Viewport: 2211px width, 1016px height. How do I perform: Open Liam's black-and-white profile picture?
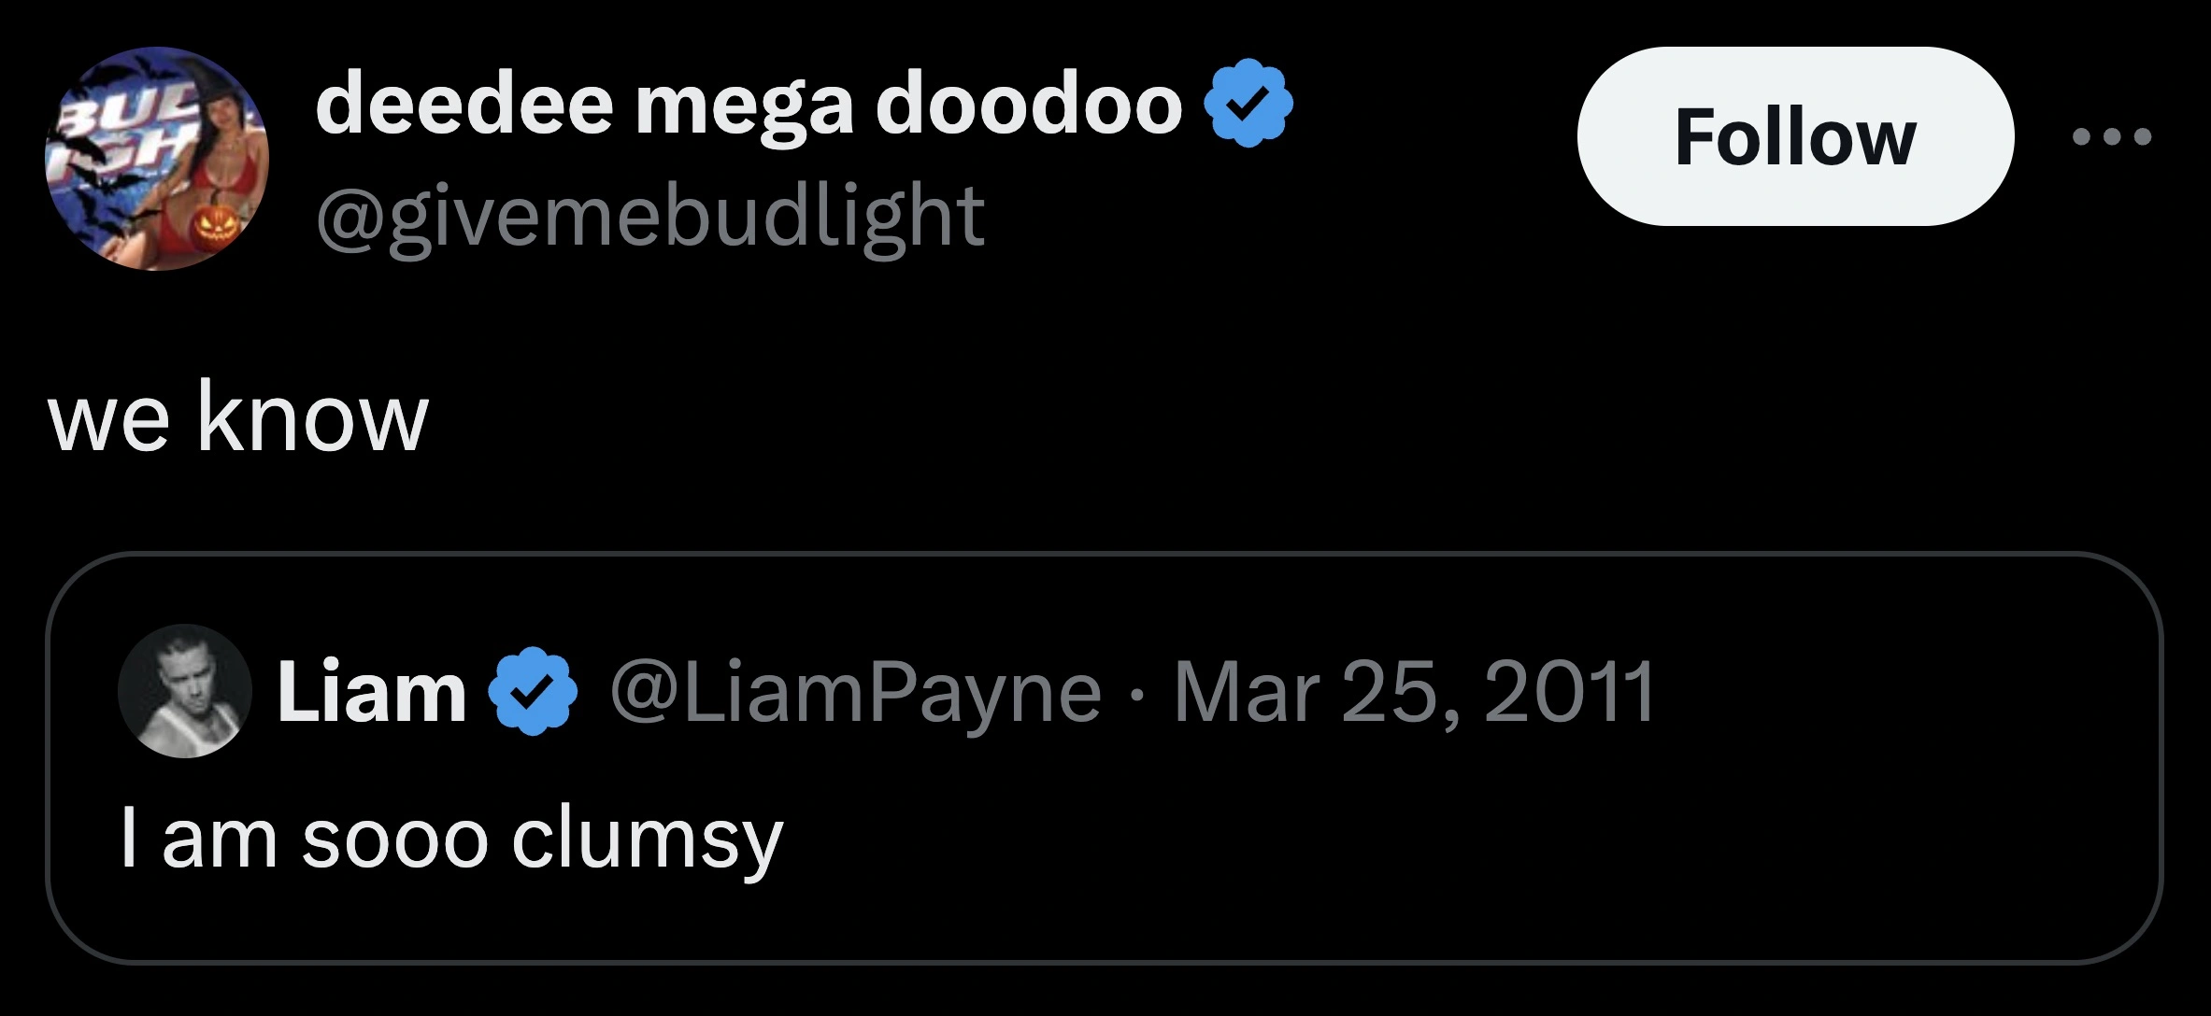[185, 691]
